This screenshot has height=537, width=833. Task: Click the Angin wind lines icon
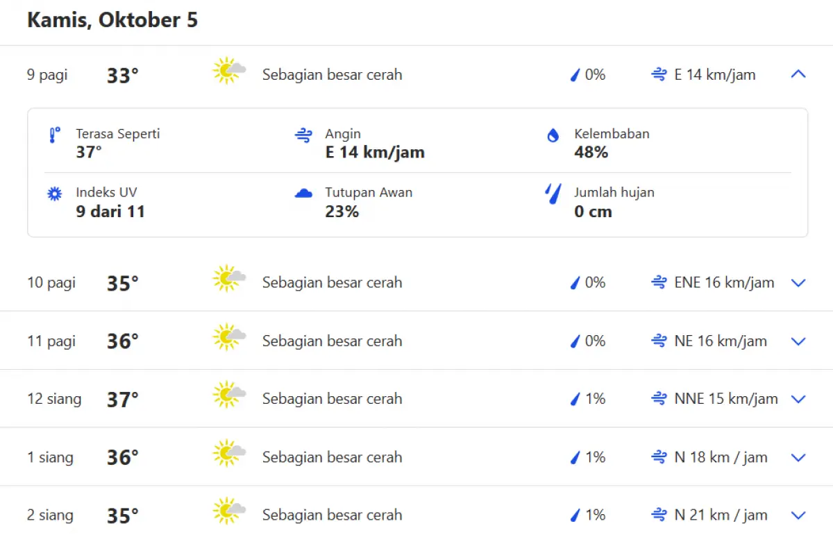(x=303, y=135)
